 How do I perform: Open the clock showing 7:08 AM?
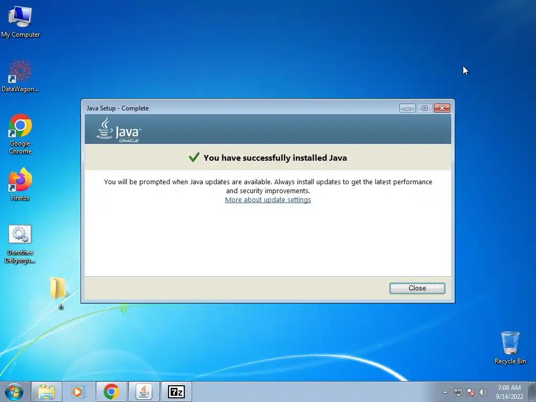509,392
